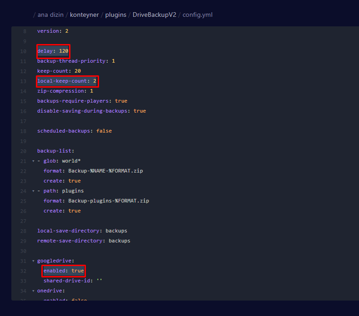Click the 'backup-list:' line
The image size is (359, 316).
pos(55,151)
